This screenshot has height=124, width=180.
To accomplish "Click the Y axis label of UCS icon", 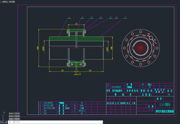I will 4,113.
